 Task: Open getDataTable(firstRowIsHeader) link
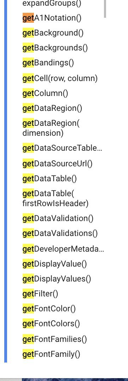click(x=56, y=199)
